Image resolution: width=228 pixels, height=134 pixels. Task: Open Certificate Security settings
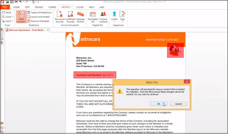[x=70, y=17]
